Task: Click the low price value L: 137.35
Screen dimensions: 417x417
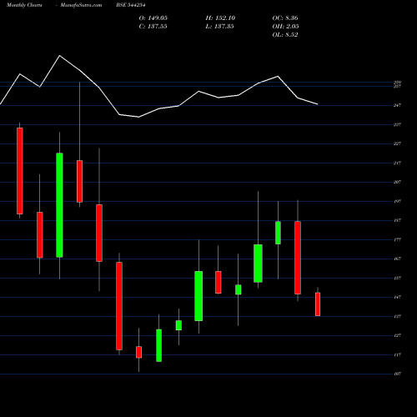Action: tap(219, 27)
